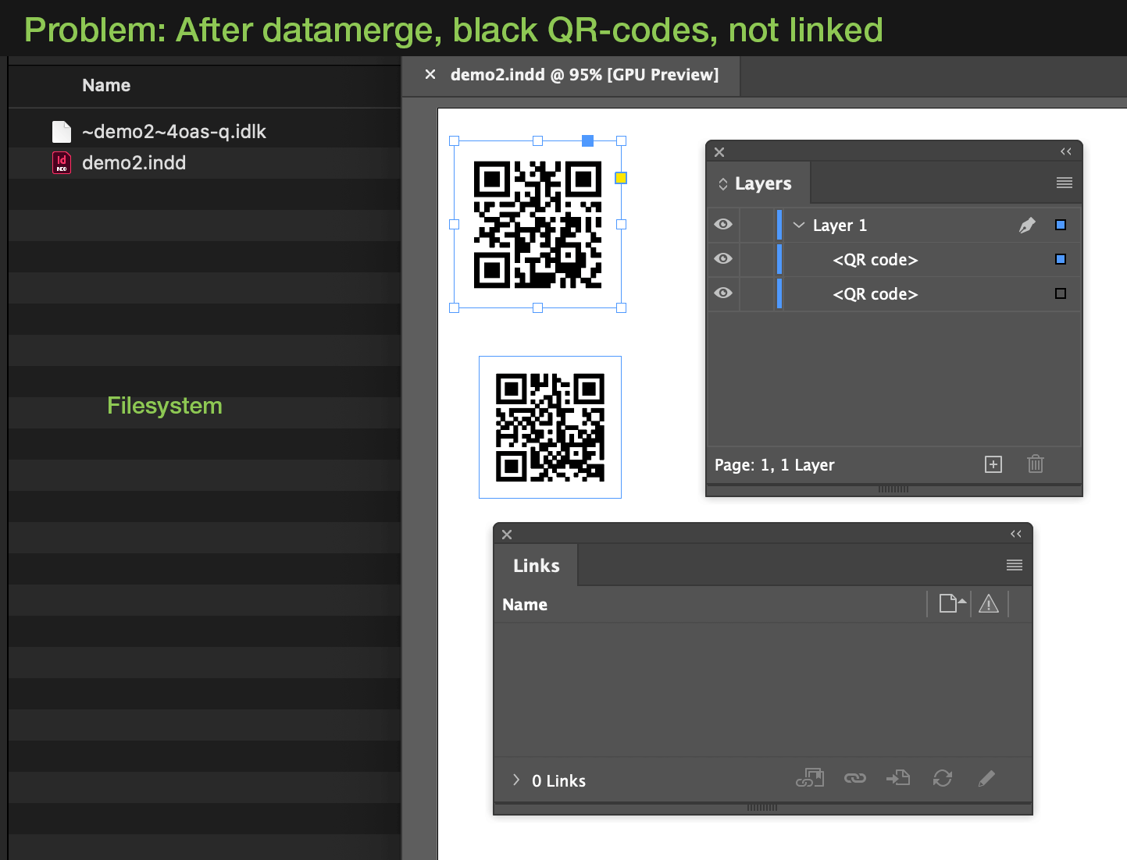Toggle lock column for Layer 1
The height and width of the screenshot is (860, 1127).
point(757,225)
